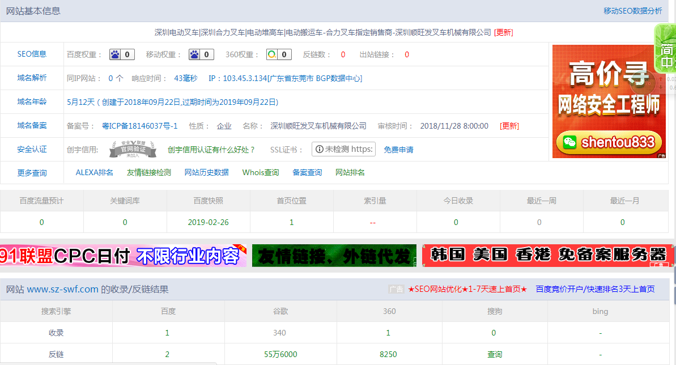Click 备案查询 link
Image resolution: width=676 pixels, height=365 pixels.
(307, 172)
